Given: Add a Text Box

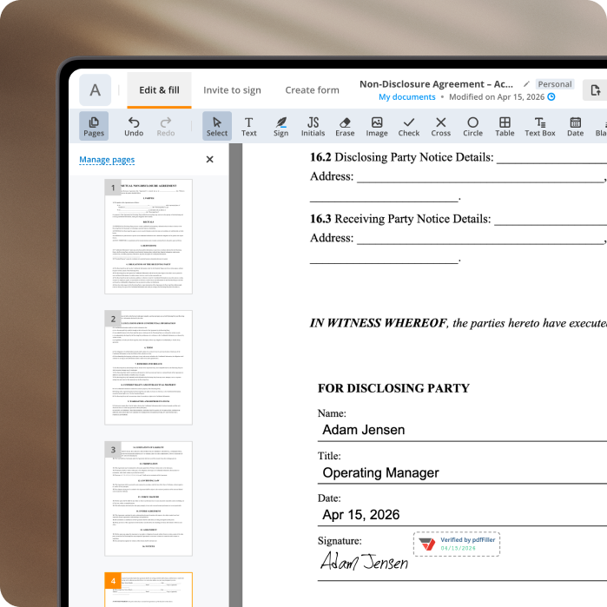Looking at the screenshot, I should coord(540,126).
